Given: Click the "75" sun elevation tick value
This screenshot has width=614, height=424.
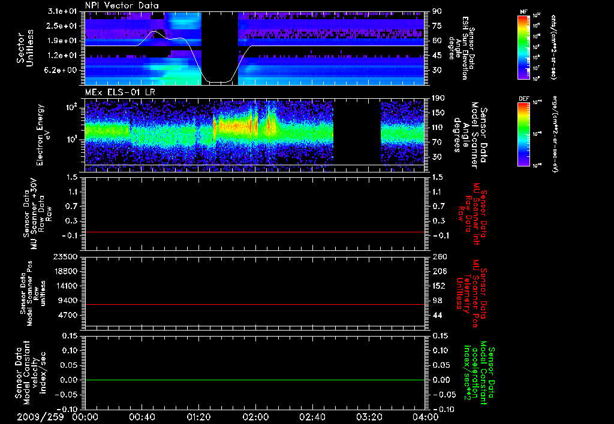Looking at the screenshot, I should pos(437,26).
